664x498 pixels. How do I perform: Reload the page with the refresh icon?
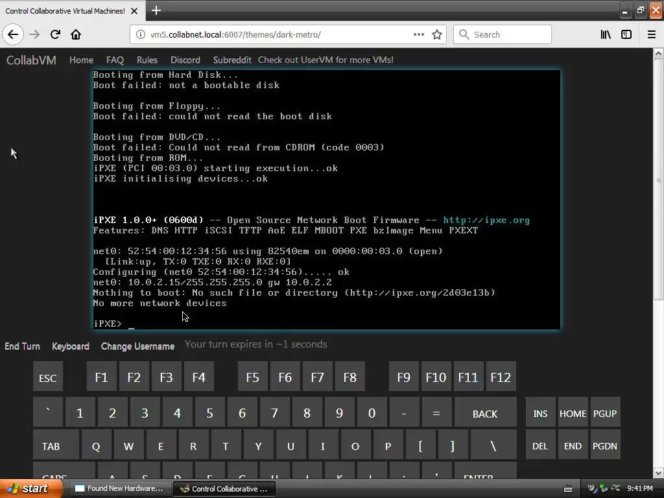tap(55, 34)
